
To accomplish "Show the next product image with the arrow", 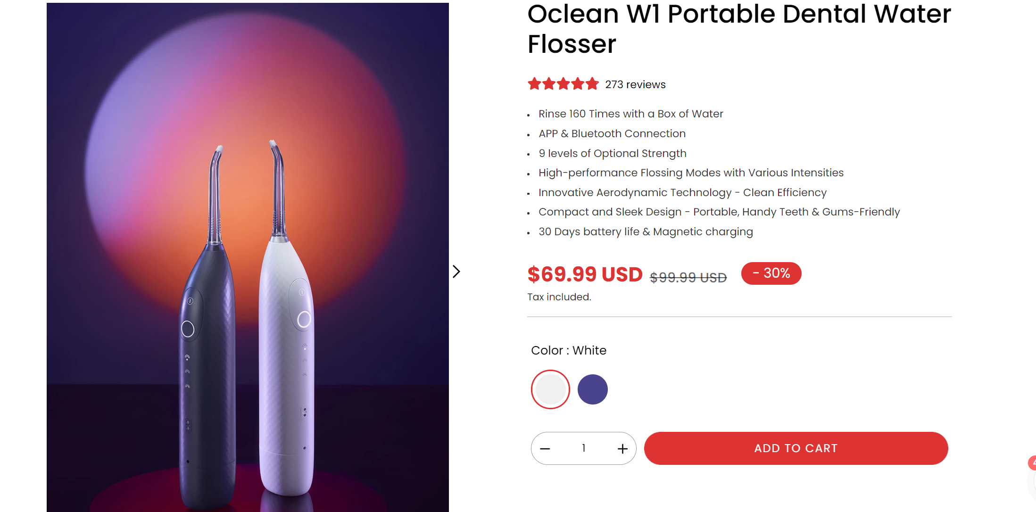I will point(456,272).
